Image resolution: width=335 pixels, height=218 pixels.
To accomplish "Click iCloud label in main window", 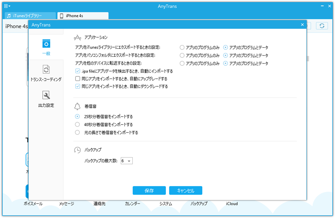I will [232, 204].
